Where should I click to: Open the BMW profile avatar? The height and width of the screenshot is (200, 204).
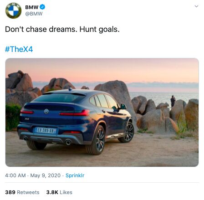13,10
